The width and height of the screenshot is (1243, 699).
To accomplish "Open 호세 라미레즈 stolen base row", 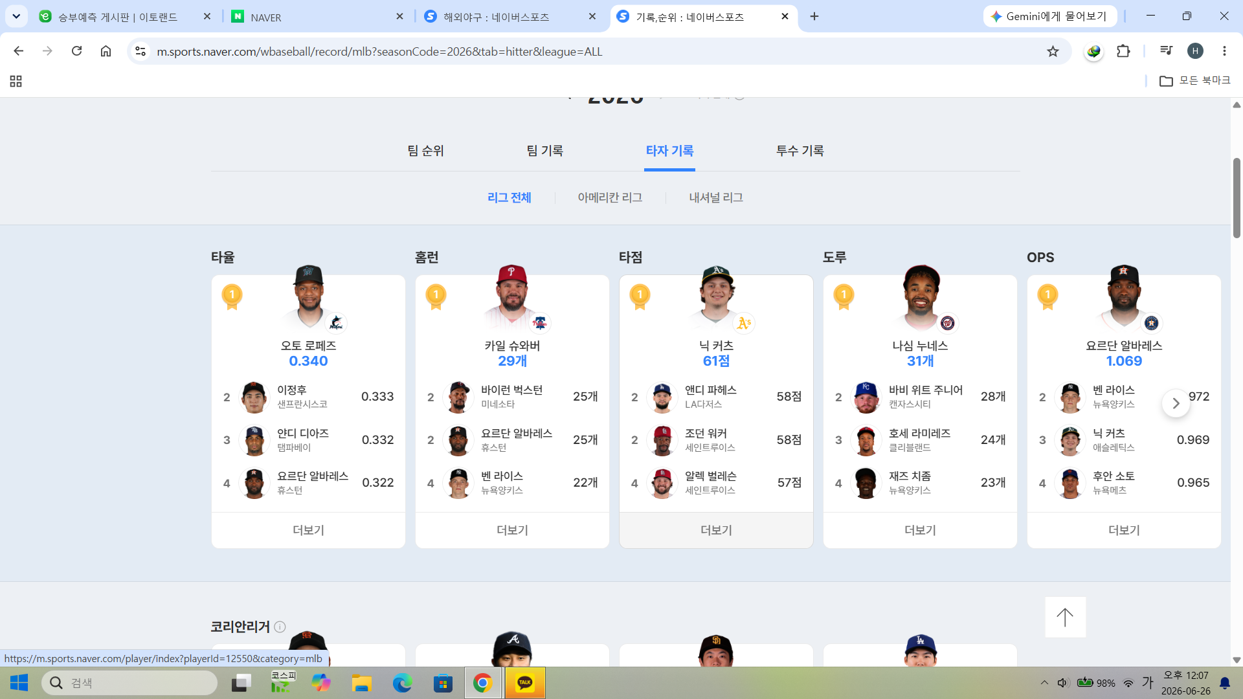I will click(920, 440).
